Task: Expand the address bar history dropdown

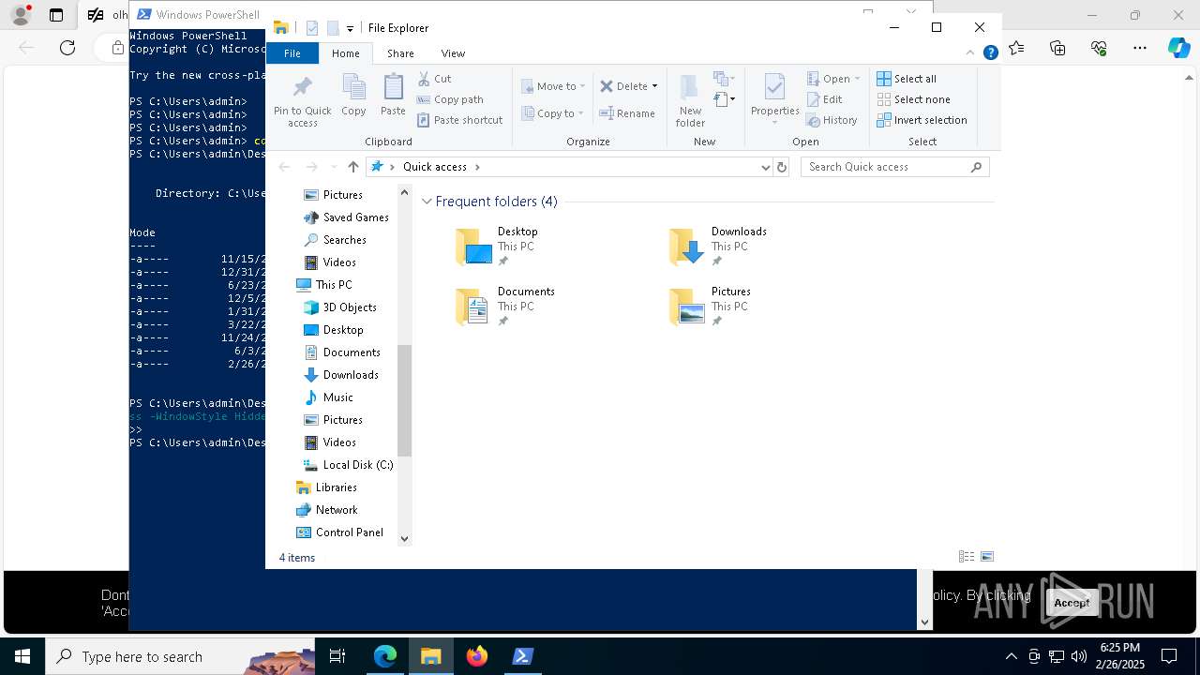Action: click(765, 167)
